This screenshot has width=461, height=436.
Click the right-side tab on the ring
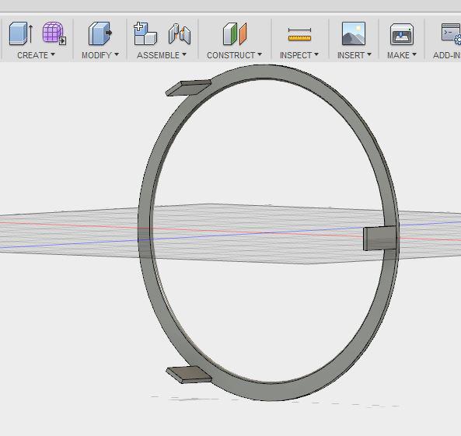click(379, 238)
